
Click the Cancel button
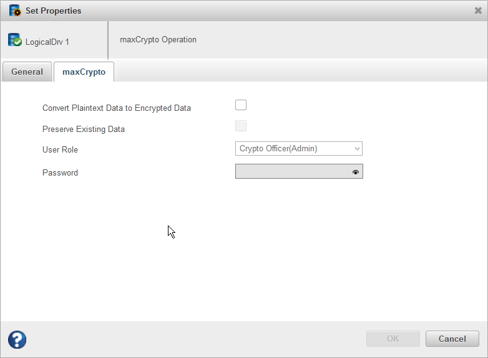[452, 339]
